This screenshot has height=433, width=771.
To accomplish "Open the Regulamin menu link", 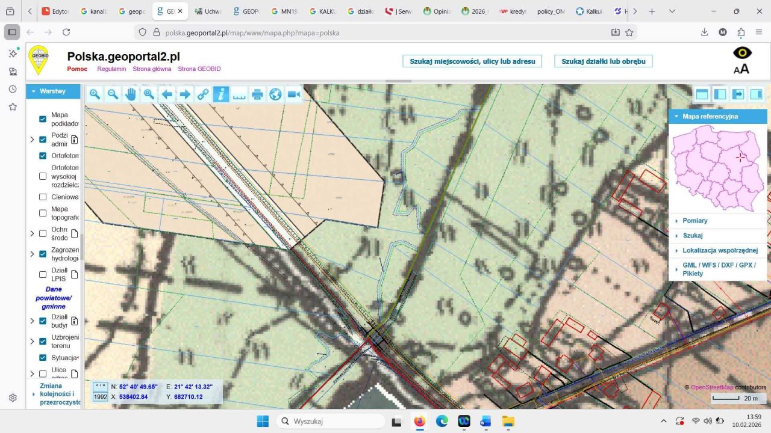I will click(x=111, y=69).
